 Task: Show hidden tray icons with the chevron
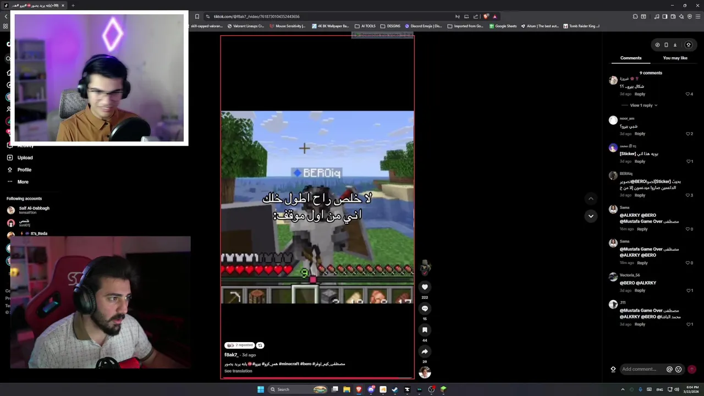point(623,389)
